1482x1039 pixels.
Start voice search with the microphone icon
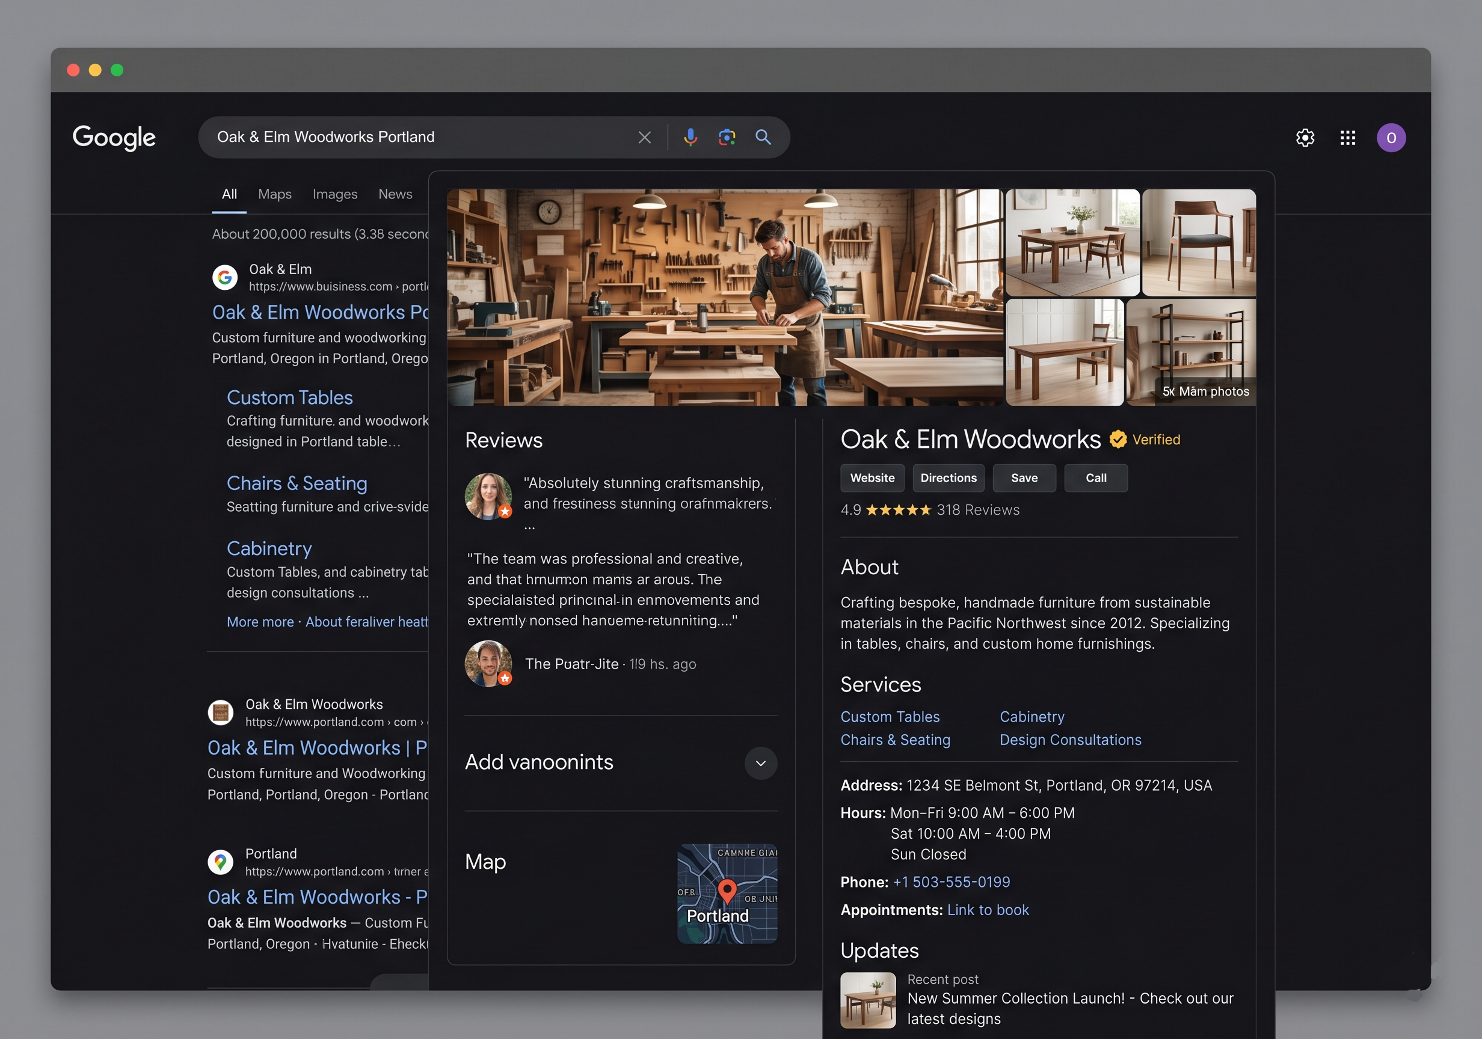(690, 137)
